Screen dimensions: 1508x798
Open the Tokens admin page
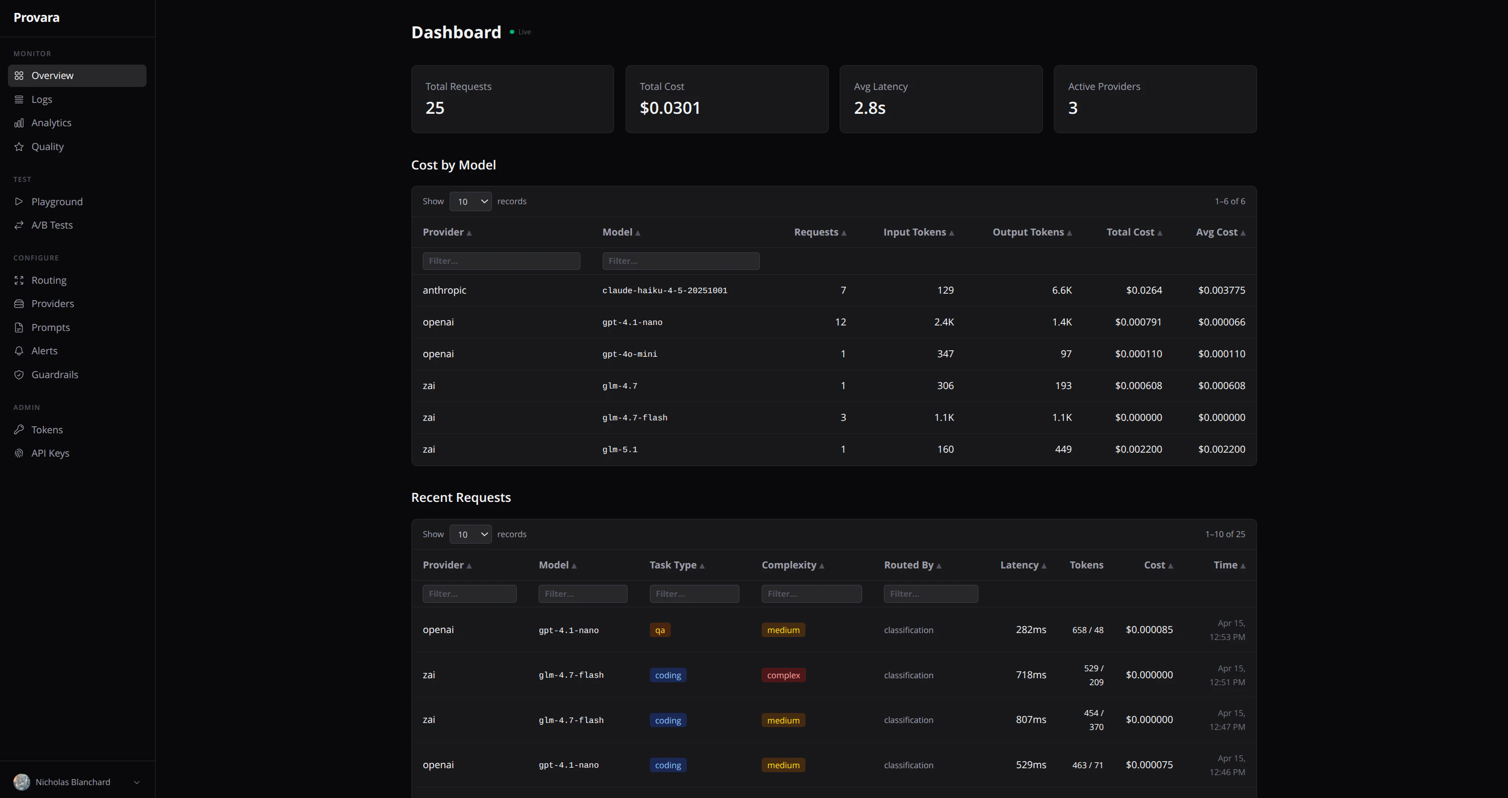pos(47,430)
